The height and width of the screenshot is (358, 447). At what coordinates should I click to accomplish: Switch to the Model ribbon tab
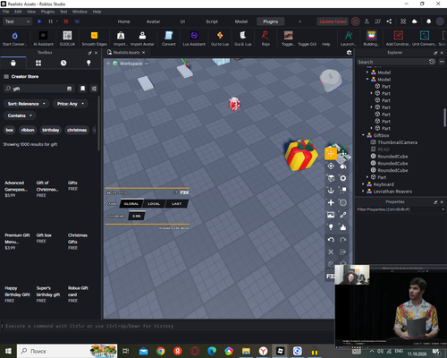[x=241, y=21]
